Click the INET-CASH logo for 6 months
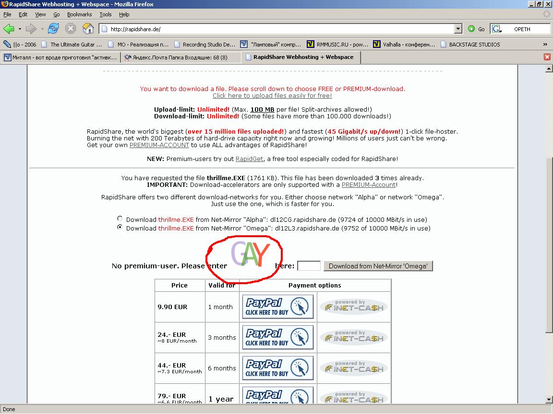Image resolution: width=553 pixels, height=414 pixels. click(354, 368)
